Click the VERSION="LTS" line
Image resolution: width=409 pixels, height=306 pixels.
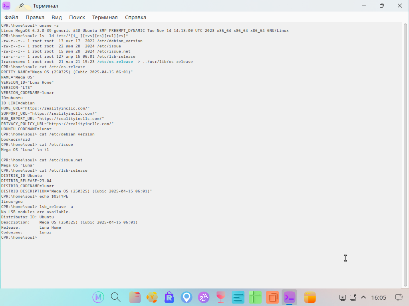16,88
